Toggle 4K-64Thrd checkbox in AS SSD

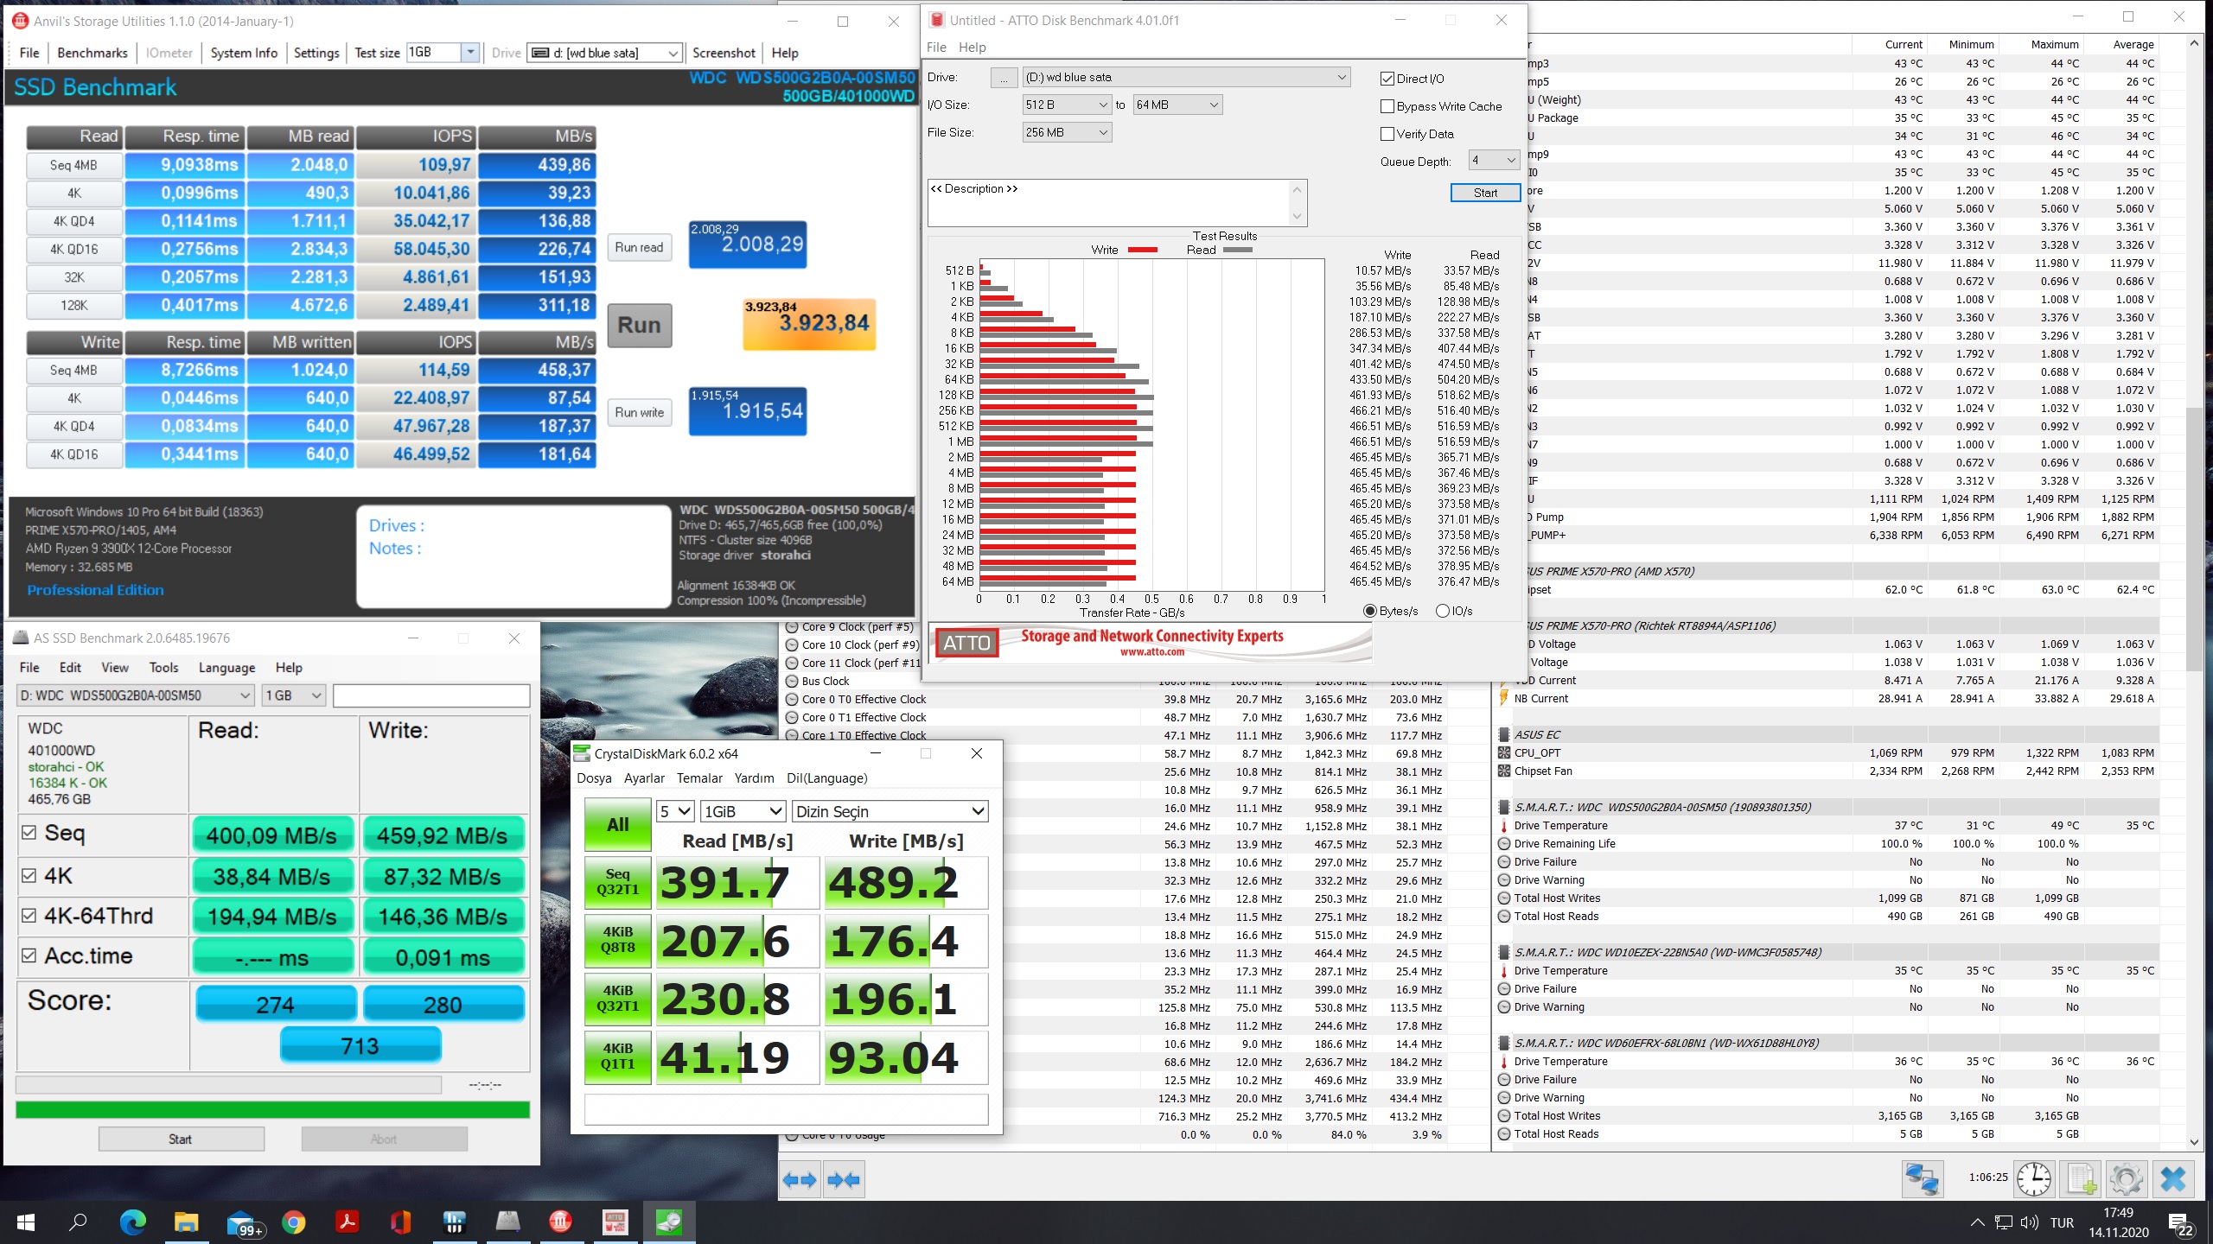(29, 916)
